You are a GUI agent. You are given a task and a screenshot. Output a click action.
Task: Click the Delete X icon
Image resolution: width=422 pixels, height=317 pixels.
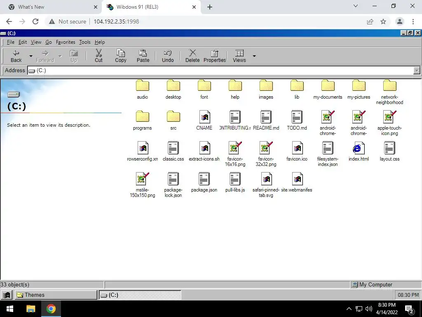click(192, 53)
